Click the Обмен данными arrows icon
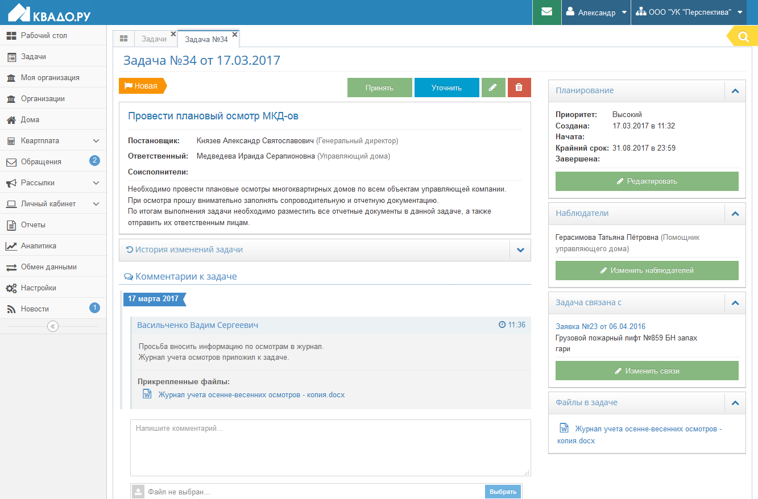 coord(11,267)
